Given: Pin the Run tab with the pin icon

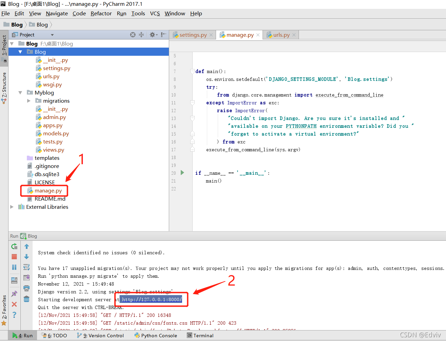Looking at the screenshot, I should [14, 294].
